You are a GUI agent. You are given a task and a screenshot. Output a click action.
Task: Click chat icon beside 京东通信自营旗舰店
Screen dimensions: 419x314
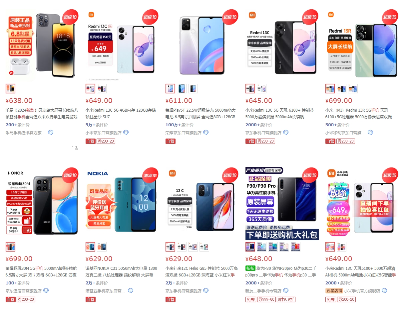pos(46,290)
